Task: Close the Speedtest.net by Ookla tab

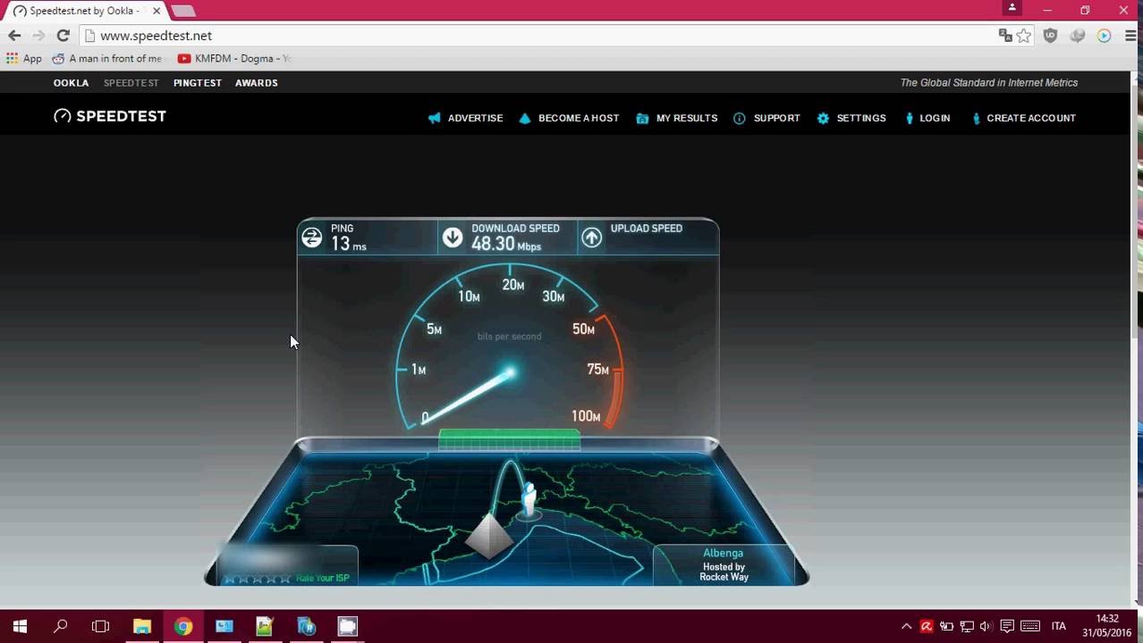Action: pos(156,11)
